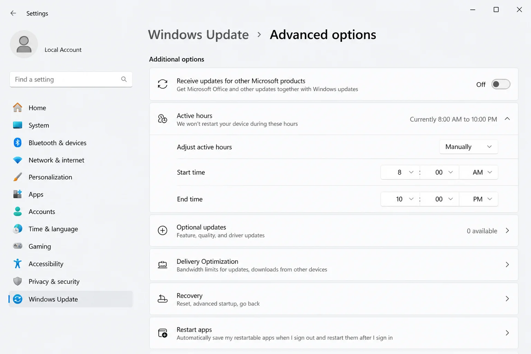
Task: Open Delivery Optimization settings
Action: point(334,265)
